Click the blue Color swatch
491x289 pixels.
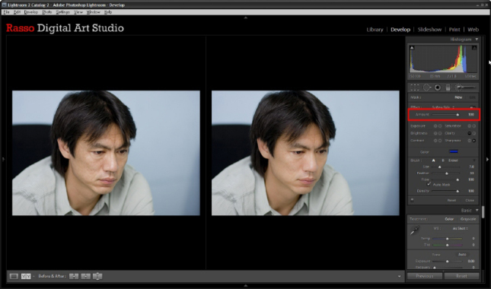(454, 151)
